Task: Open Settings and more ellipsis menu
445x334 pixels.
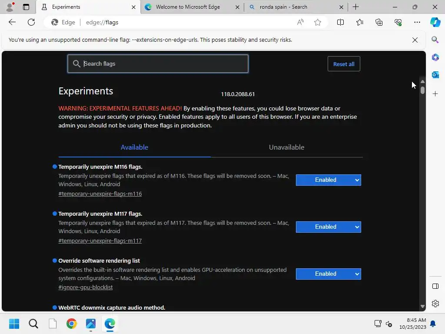Action: pyautogui.click(x=417, y=22)
